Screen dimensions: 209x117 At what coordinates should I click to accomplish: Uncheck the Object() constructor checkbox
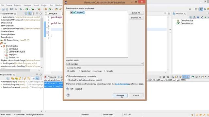(x=71, y=12)
